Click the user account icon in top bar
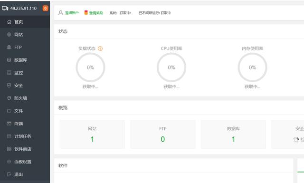Image resolution: width=304 pixels, height=183 pixels. coord(61,13)
